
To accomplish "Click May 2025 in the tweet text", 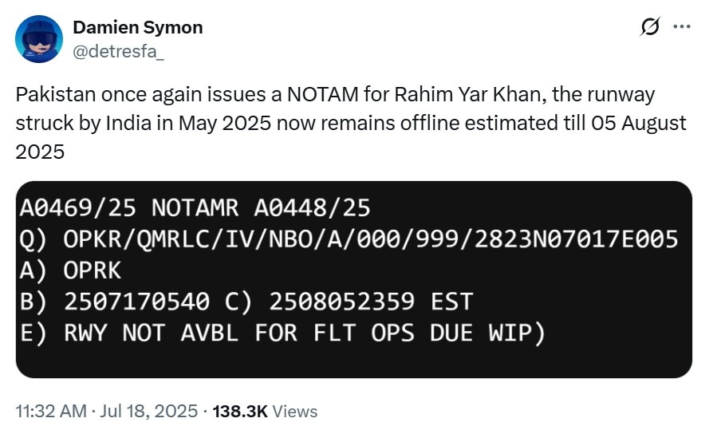I will click(225, 123).
